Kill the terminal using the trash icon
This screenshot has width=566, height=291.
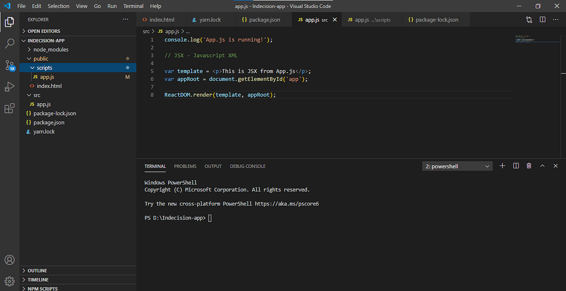point(529,166)
